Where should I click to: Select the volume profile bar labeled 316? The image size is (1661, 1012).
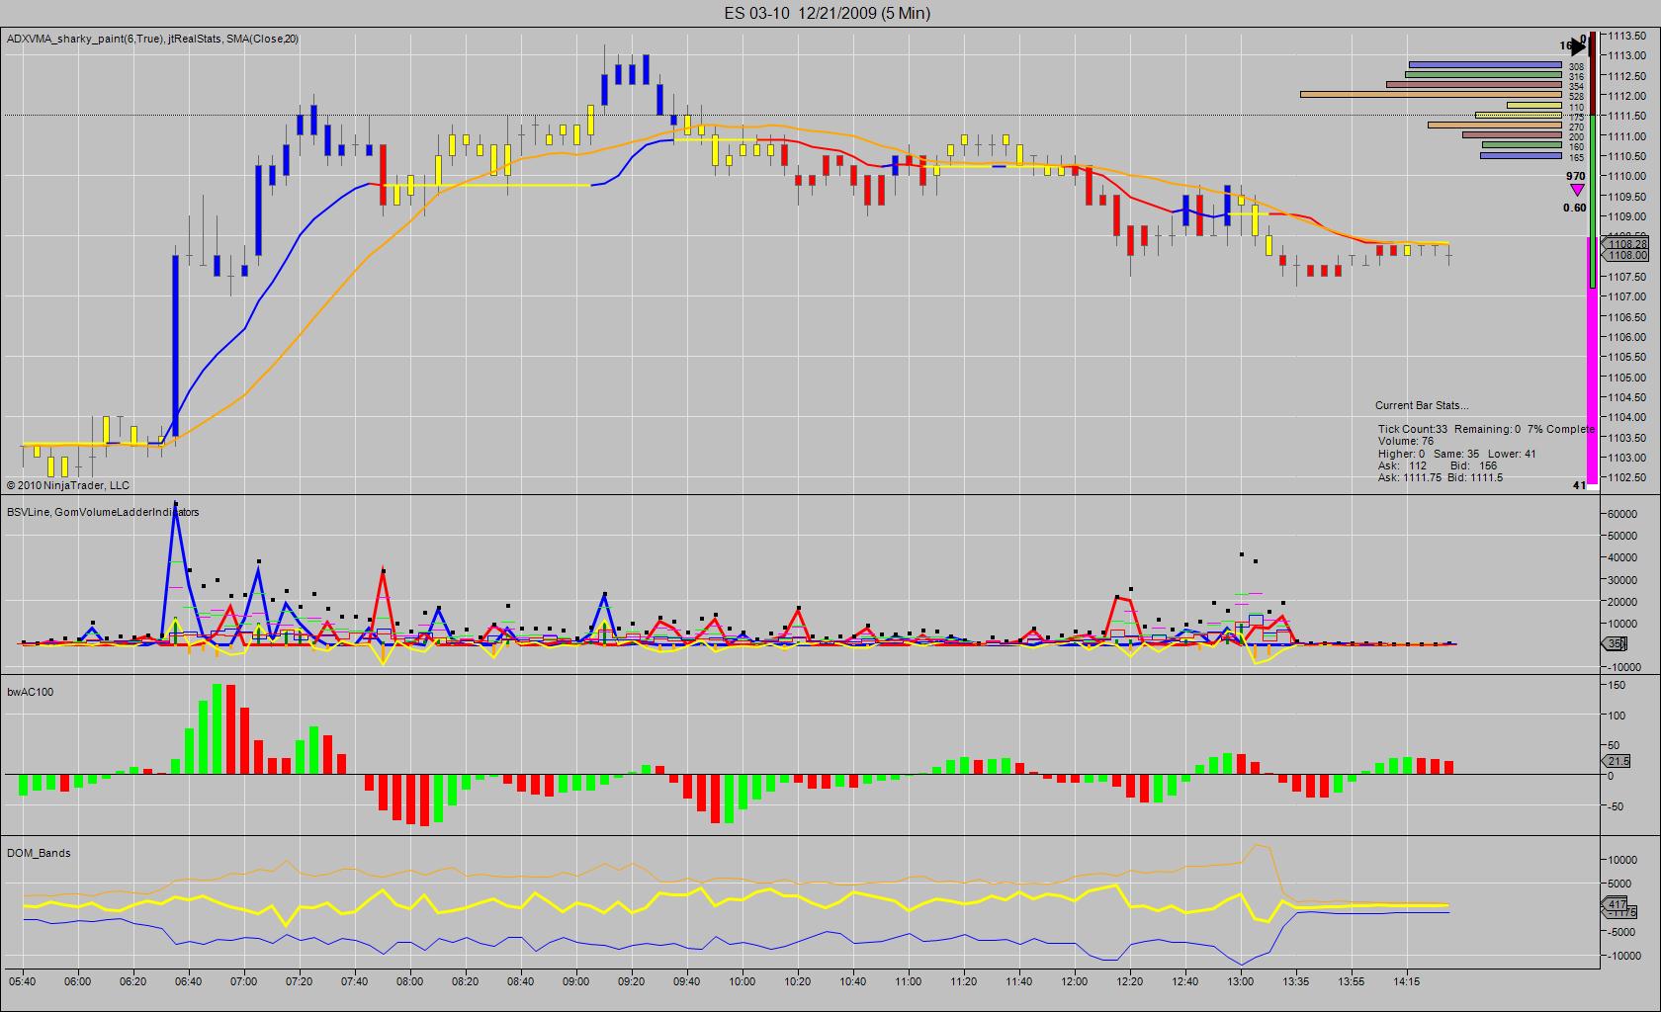1483,75
